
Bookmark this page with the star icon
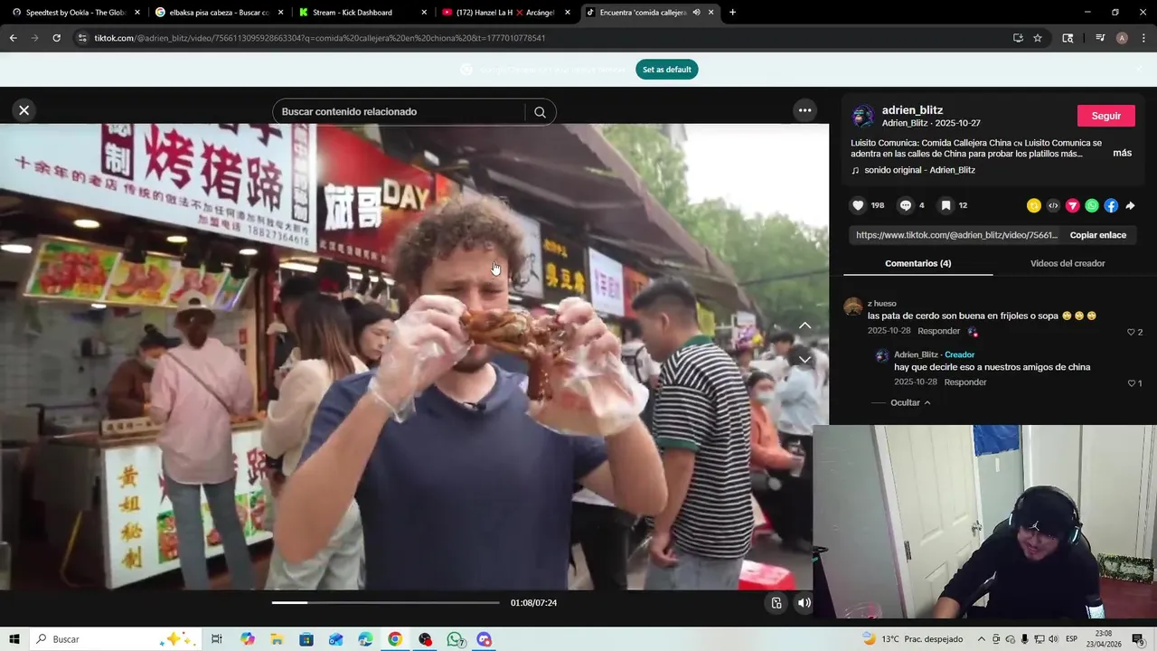(1038, 38)
